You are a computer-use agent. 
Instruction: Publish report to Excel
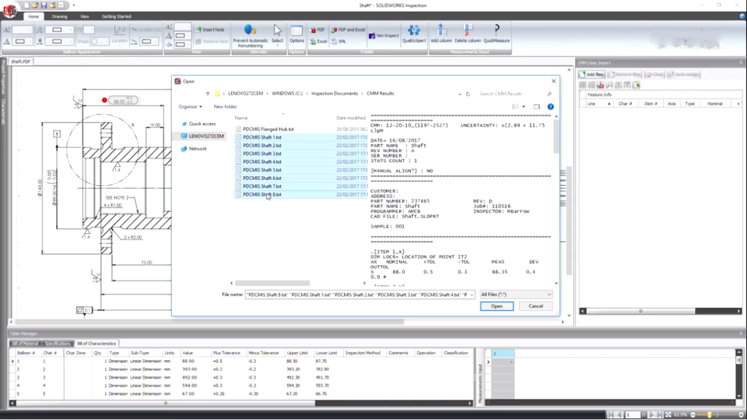318,41
